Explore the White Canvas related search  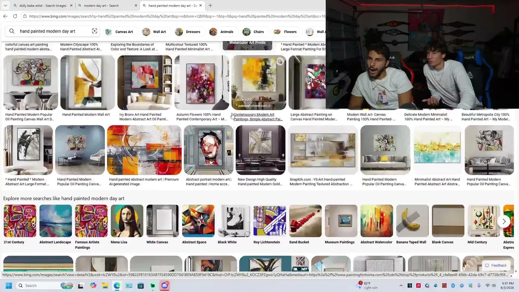(x=163, y=225)
